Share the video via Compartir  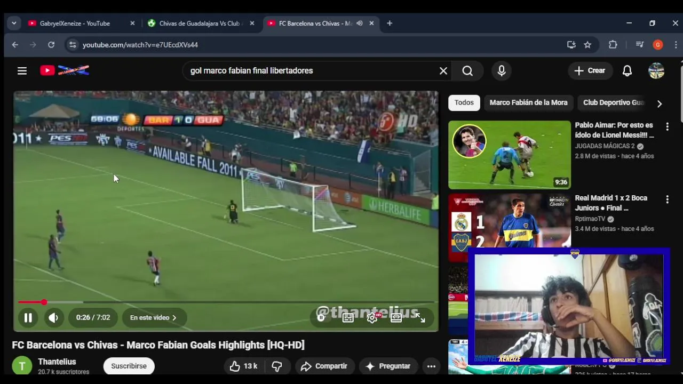pos(324,366)
